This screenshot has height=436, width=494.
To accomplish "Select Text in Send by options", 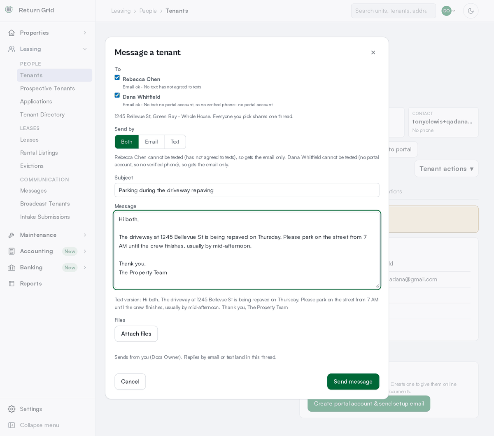I will click(x=175, y=142).
